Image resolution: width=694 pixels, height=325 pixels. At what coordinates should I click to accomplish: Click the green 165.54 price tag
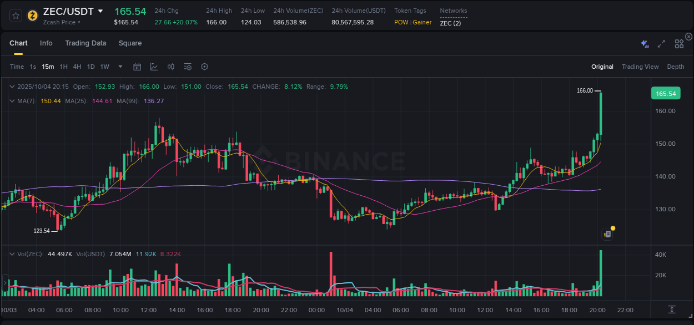pos(665,93)
